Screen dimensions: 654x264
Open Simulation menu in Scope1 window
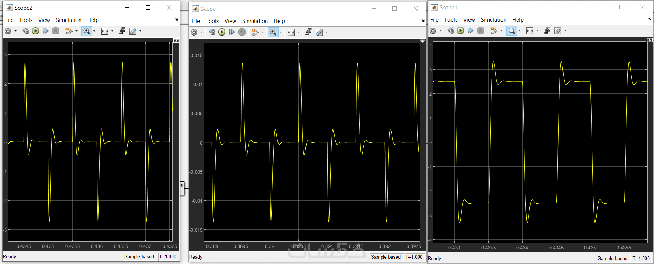[494, 20]
